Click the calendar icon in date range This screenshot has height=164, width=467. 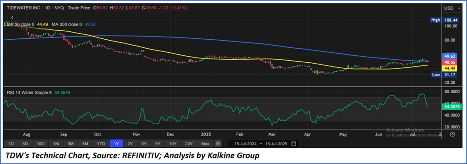294,144
